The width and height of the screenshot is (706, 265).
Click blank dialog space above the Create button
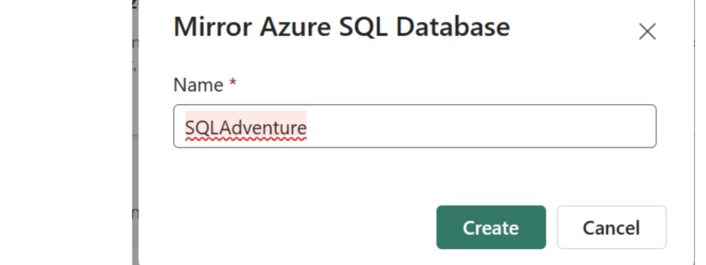(491, 180)
